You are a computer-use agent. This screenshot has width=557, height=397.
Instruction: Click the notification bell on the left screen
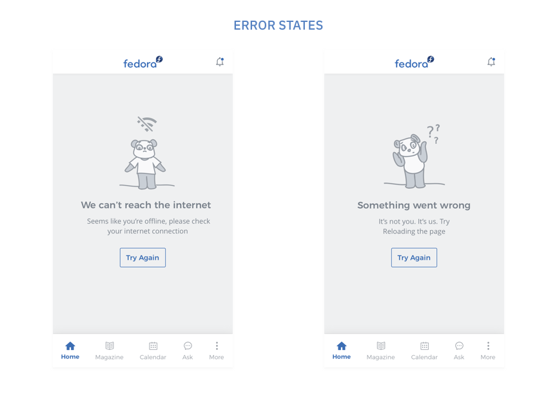pos(220,62)
